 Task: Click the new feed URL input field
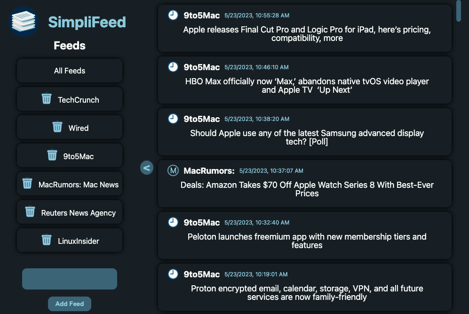coord(70,279)
